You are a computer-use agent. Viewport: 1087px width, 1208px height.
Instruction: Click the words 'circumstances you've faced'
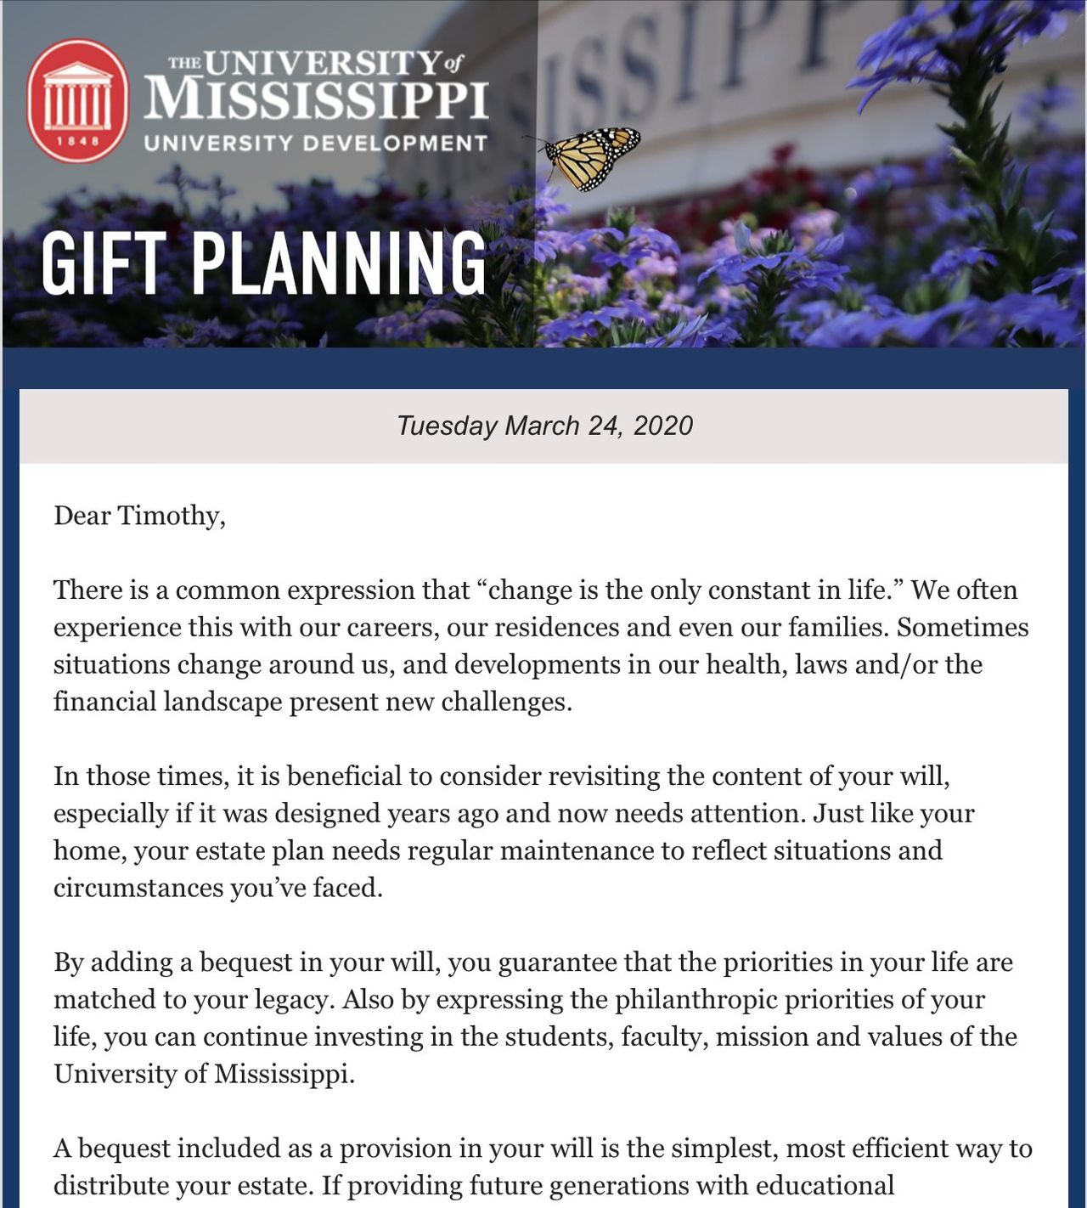[218, 888]
